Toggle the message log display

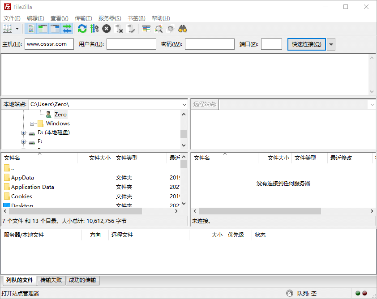(30, 29)
